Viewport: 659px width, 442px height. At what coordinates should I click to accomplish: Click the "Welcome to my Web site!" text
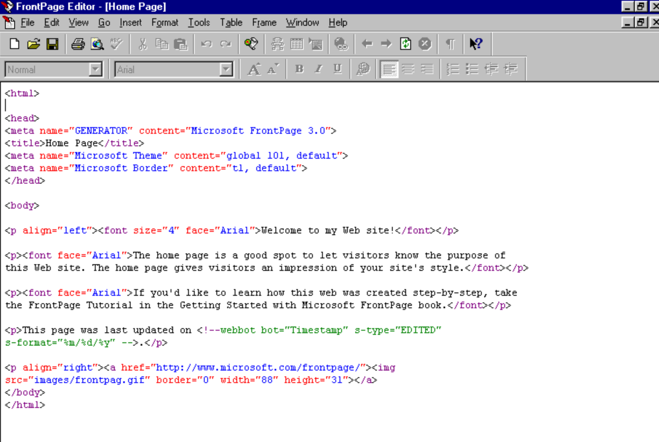[x=328, y=230]
